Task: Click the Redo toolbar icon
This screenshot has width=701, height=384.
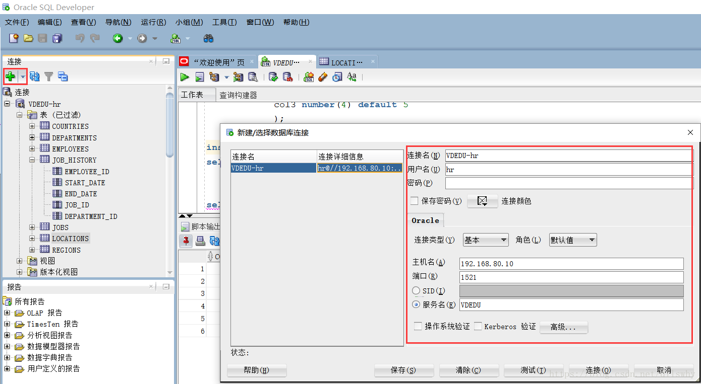Action: point(94,38)
